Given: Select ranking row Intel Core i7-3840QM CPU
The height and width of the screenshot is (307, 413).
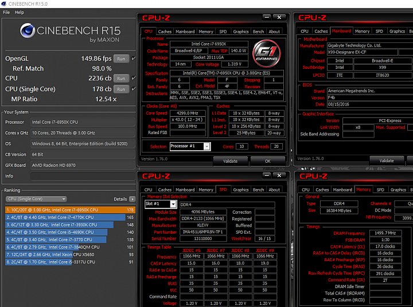Looking at the screenshot, I should (70, 247).
